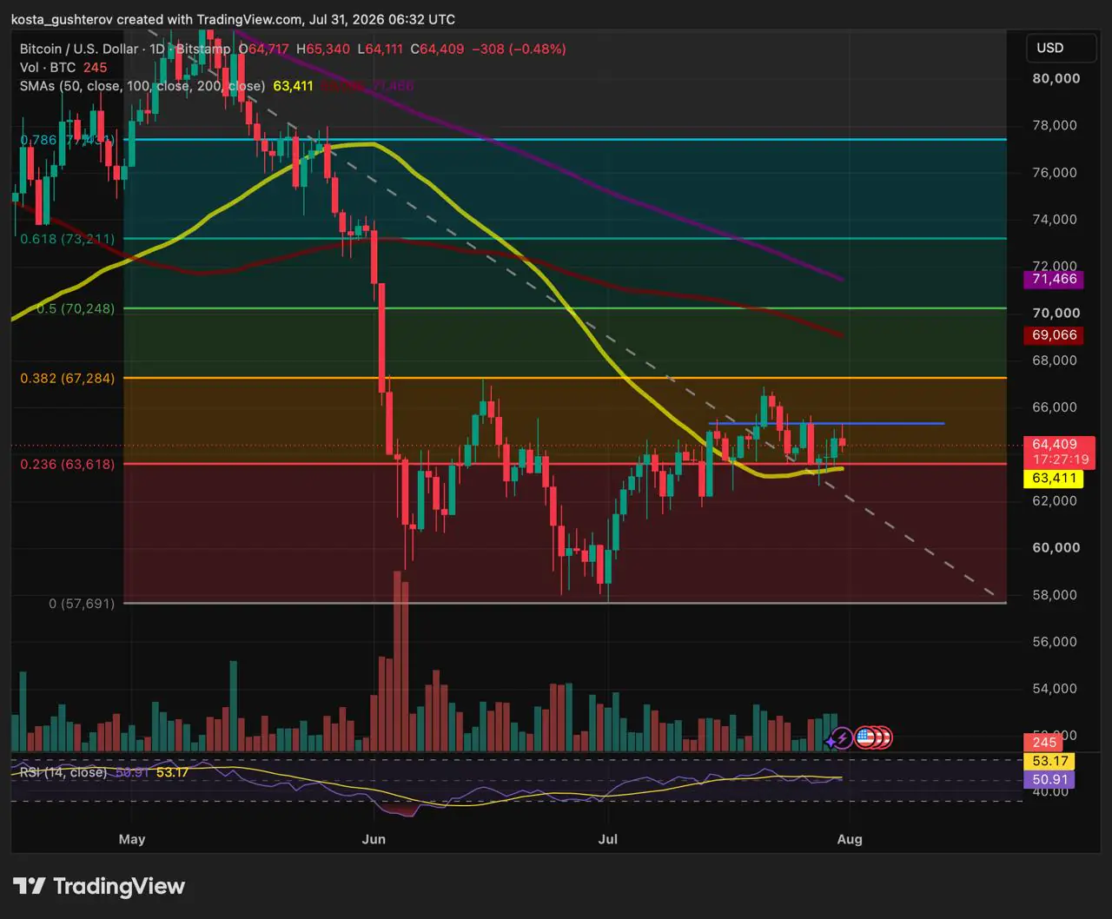
Task: Click the purple 50.91 RSI axis tag
Action: (x=1049, y=780)
